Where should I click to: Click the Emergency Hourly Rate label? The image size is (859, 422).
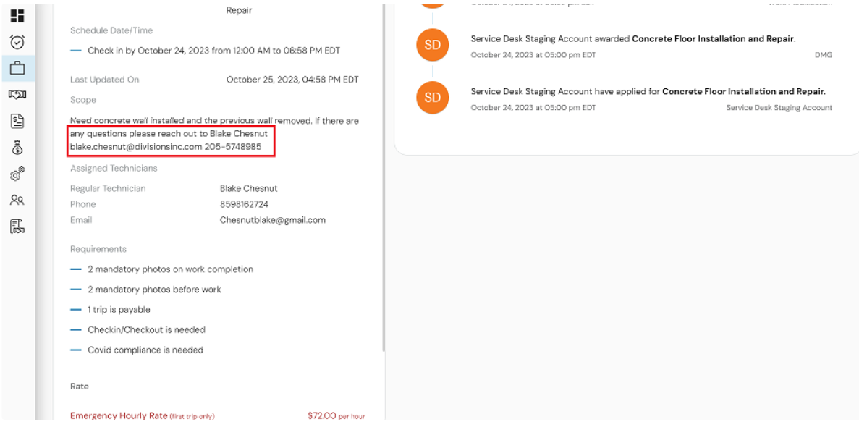coord(119,415)
